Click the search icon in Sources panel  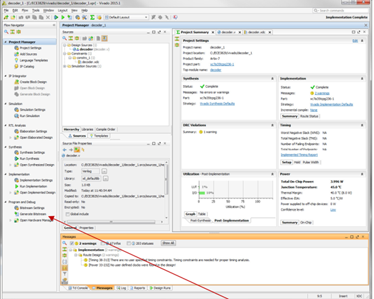[64, 38]
